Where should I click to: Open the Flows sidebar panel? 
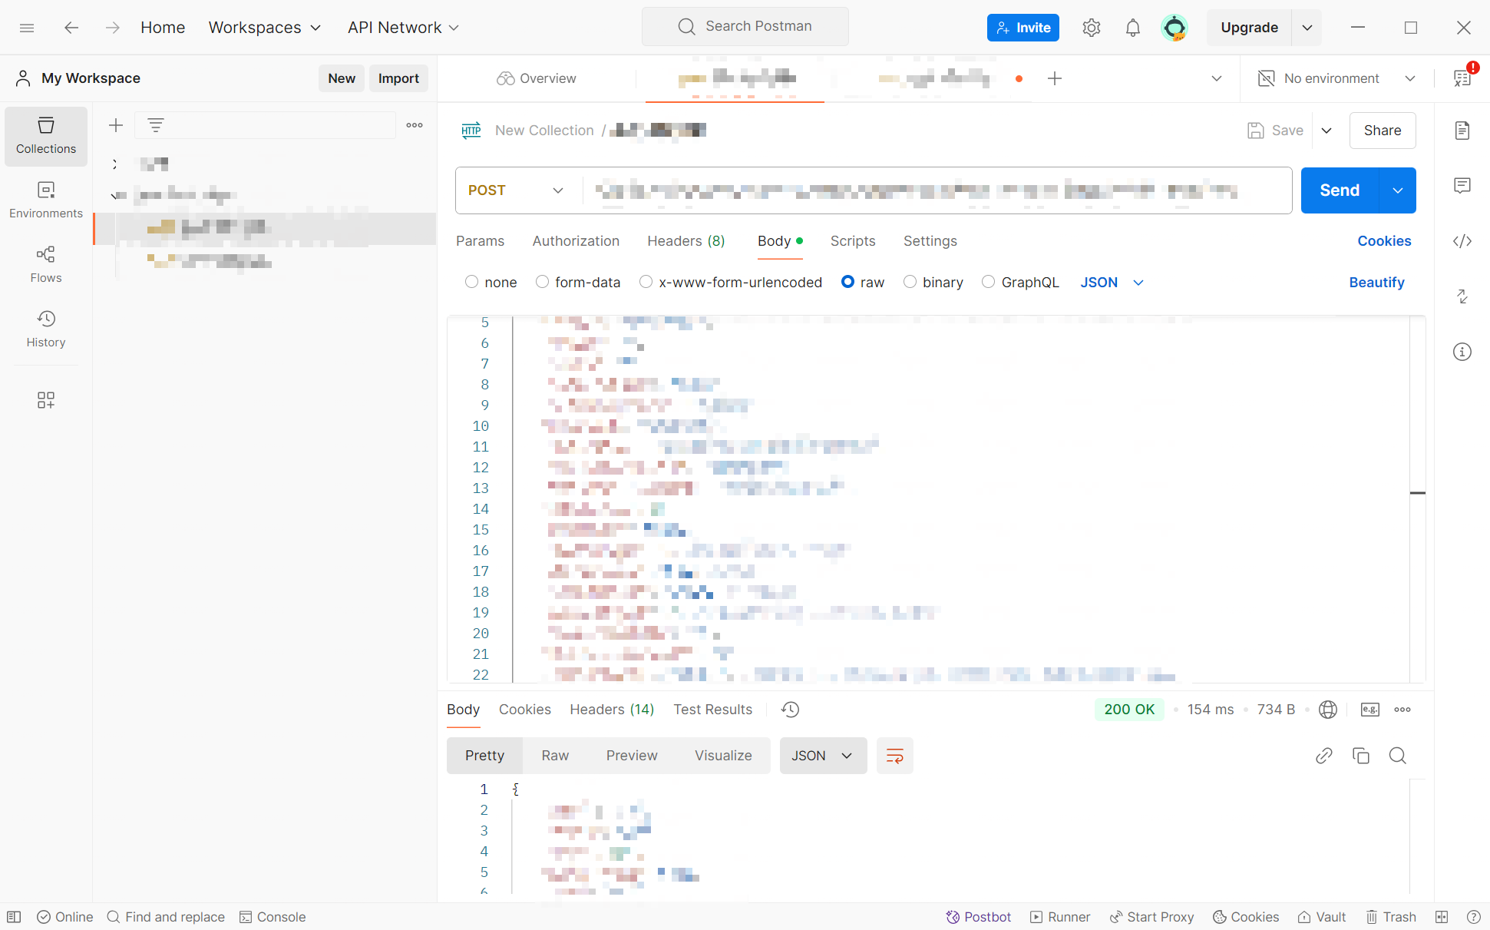coord(46,264)
